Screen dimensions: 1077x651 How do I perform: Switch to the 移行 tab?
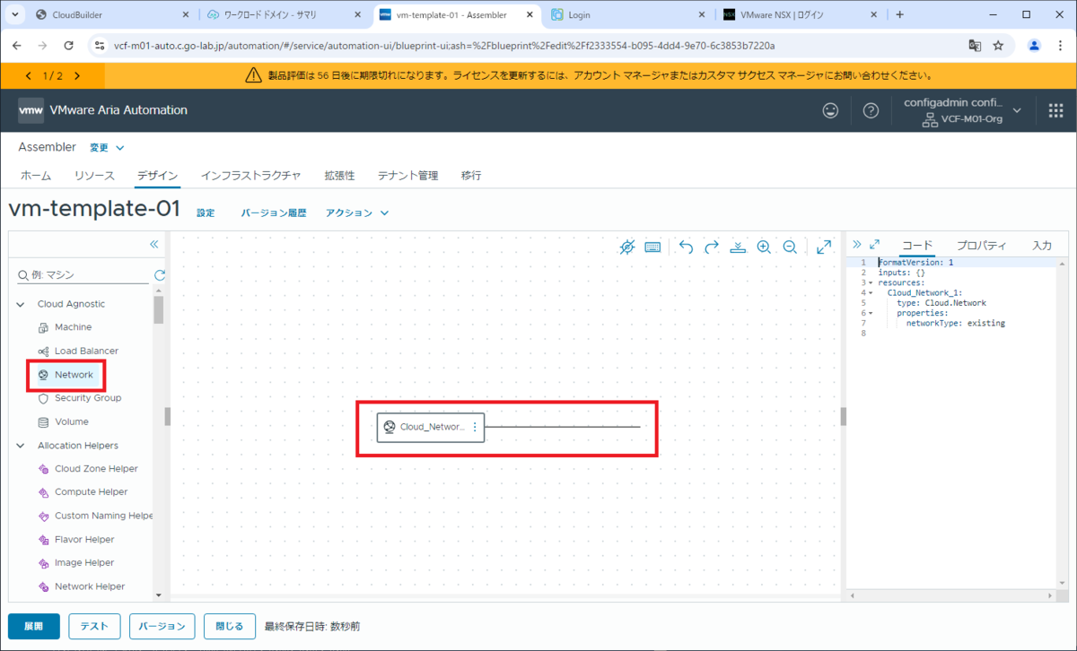click(471, 176)
